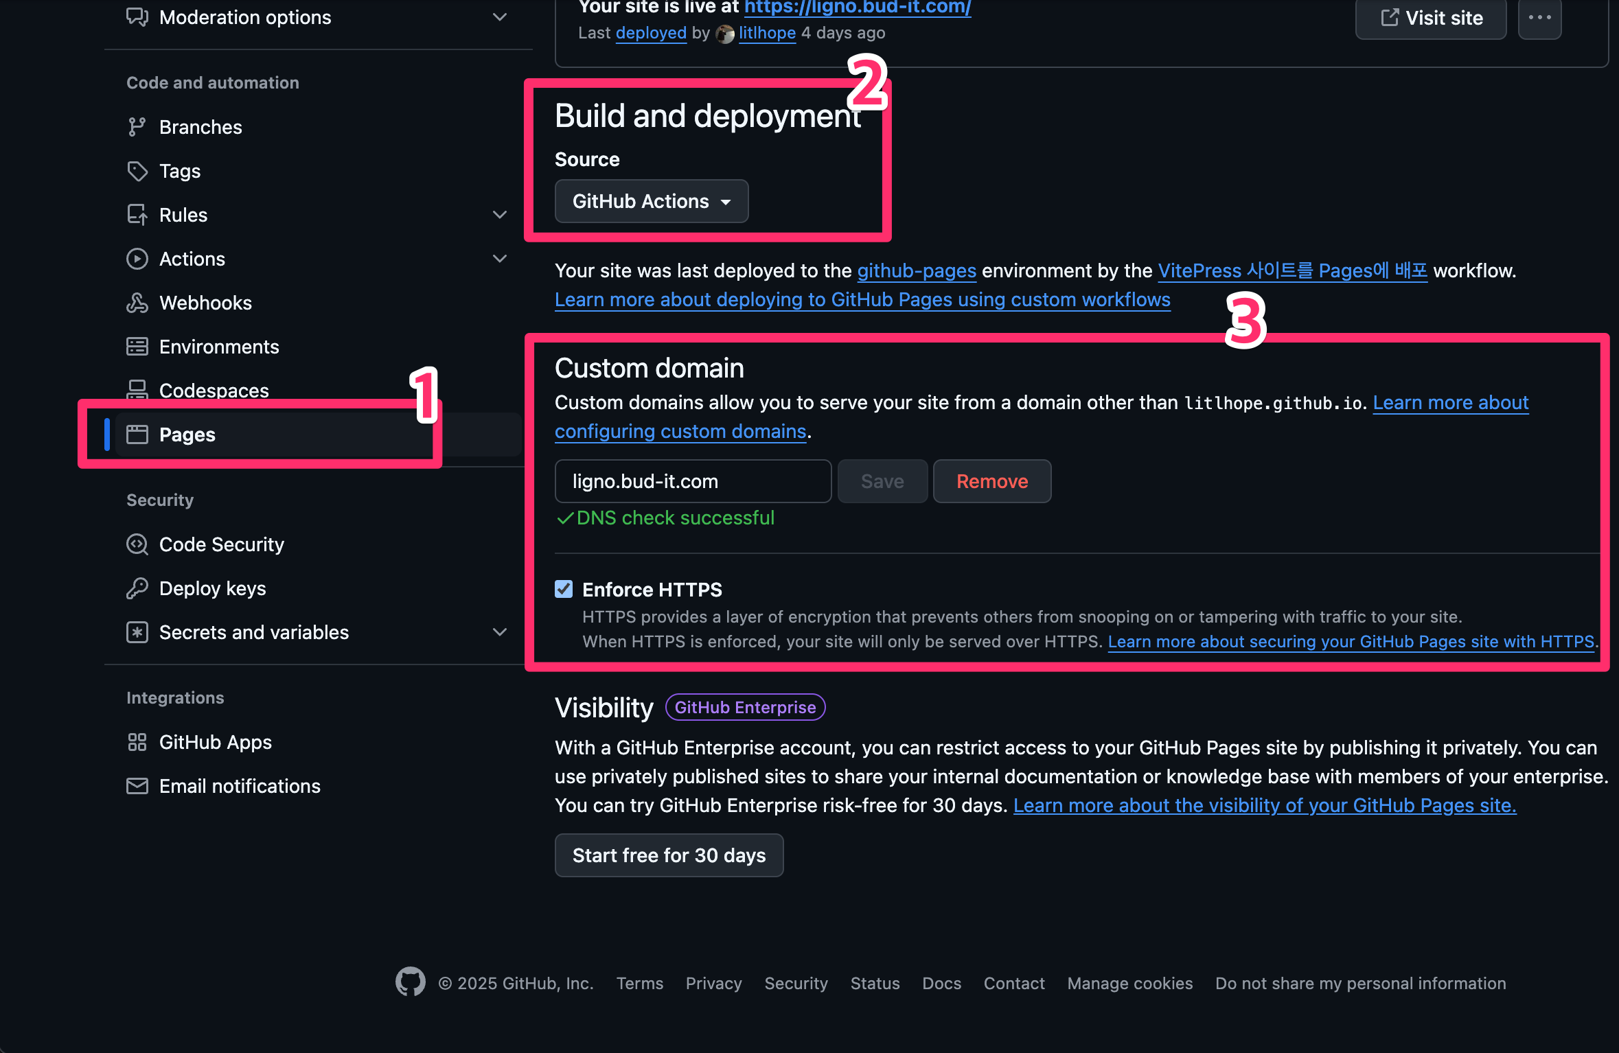The width and height of the screenshot is (1619, 1053).
Task: Click the Tags icon in sidebar
Action: point(137,171)
